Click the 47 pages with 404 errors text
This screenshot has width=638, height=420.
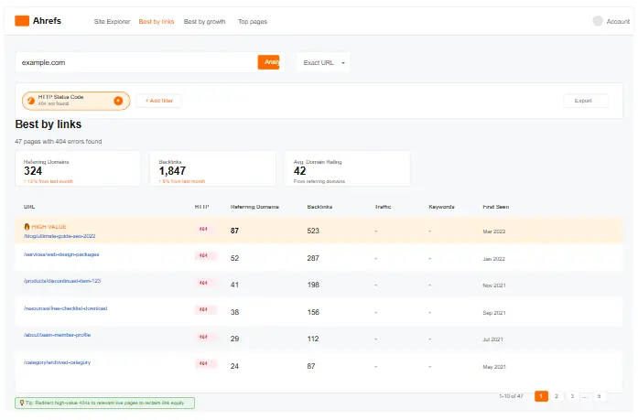pos(59,142)
